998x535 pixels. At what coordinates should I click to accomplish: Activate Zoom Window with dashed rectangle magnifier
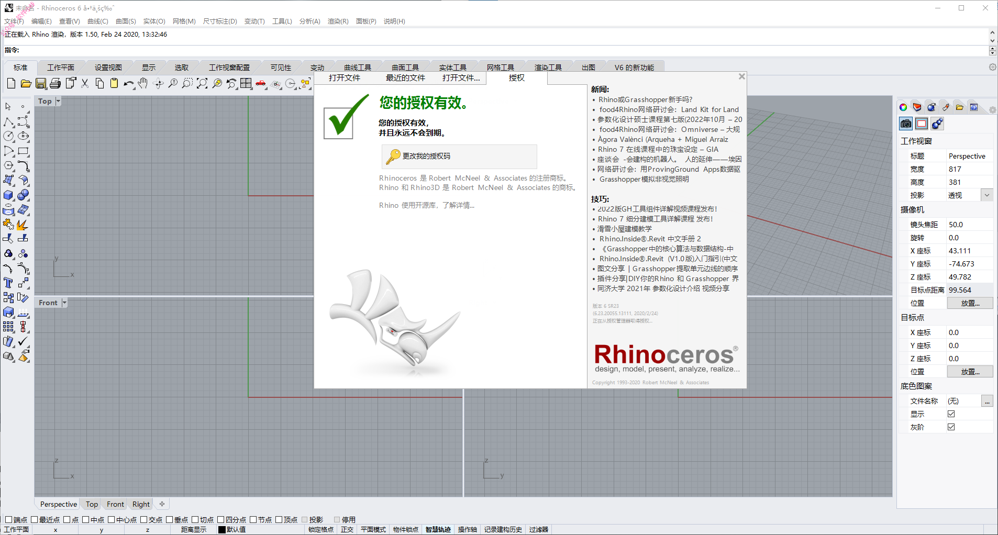187,83
